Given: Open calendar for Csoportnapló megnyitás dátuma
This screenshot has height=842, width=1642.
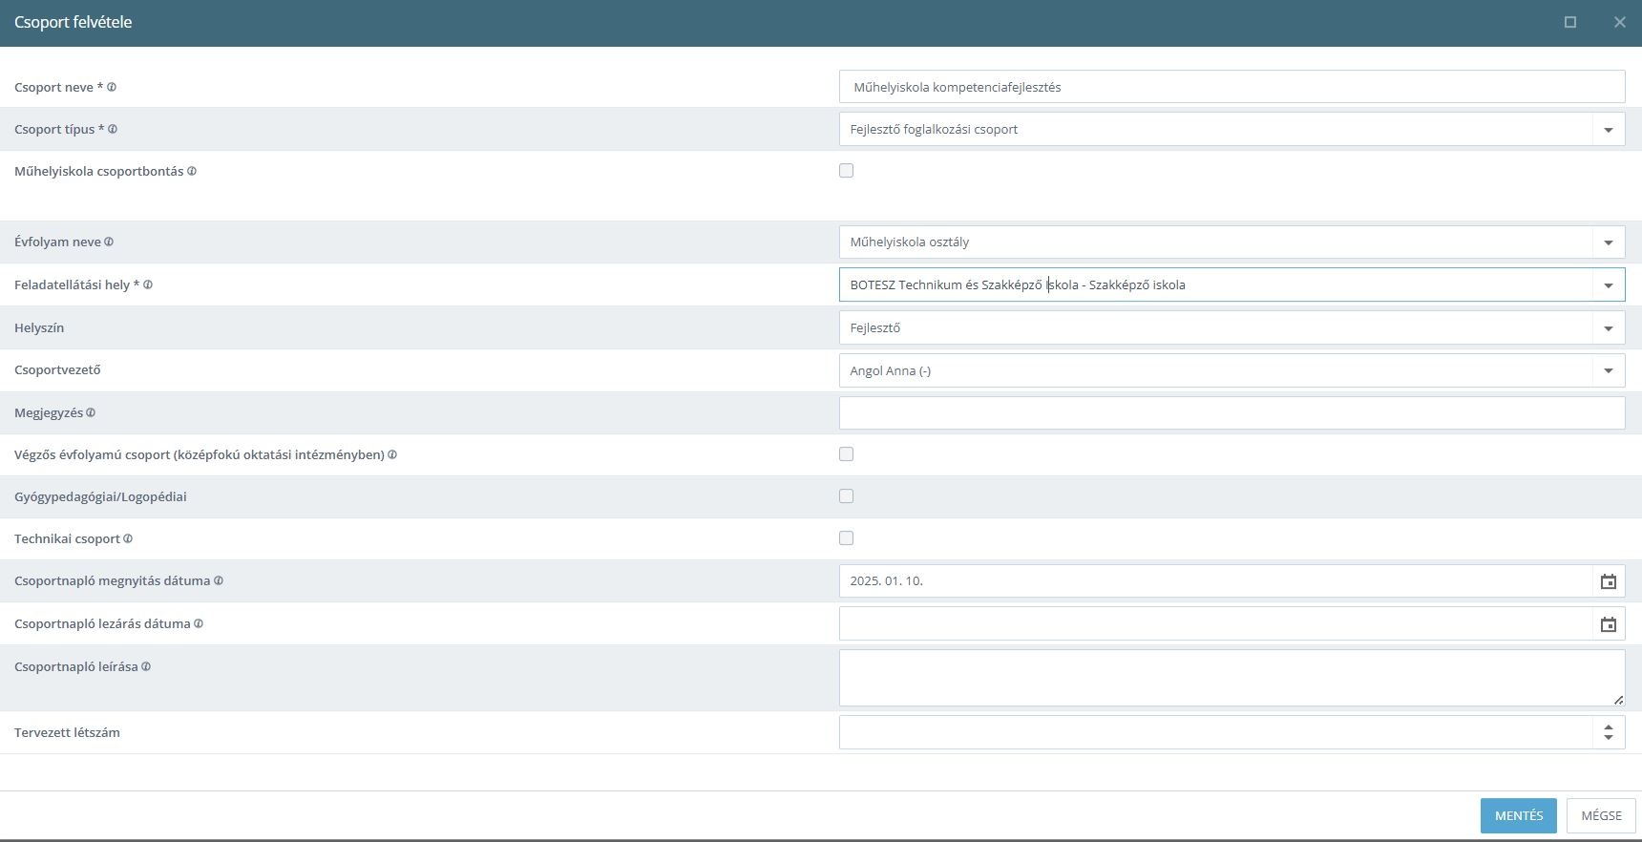Looking at the screenshot, I should [x=1609, y=581].
